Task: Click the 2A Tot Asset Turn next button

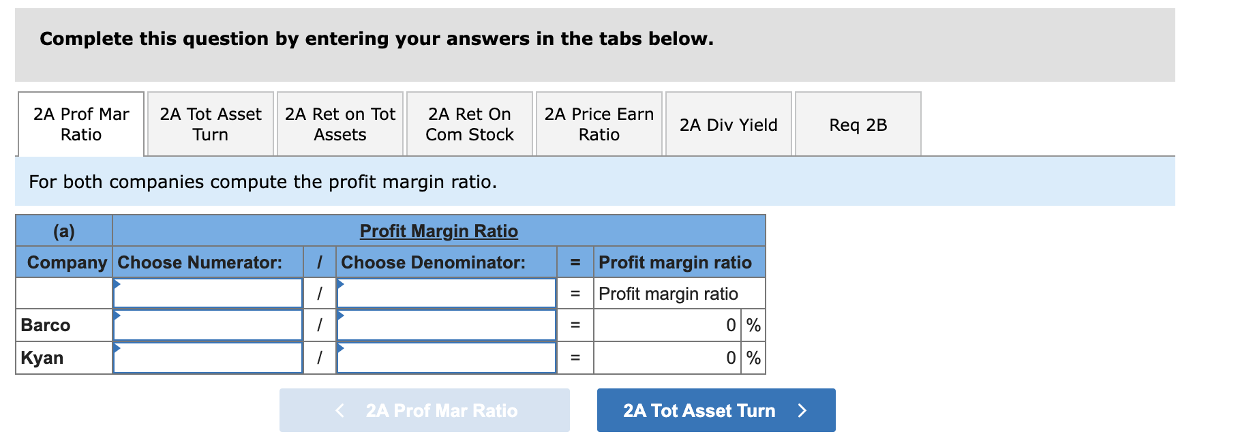Action: coord(716,410)
